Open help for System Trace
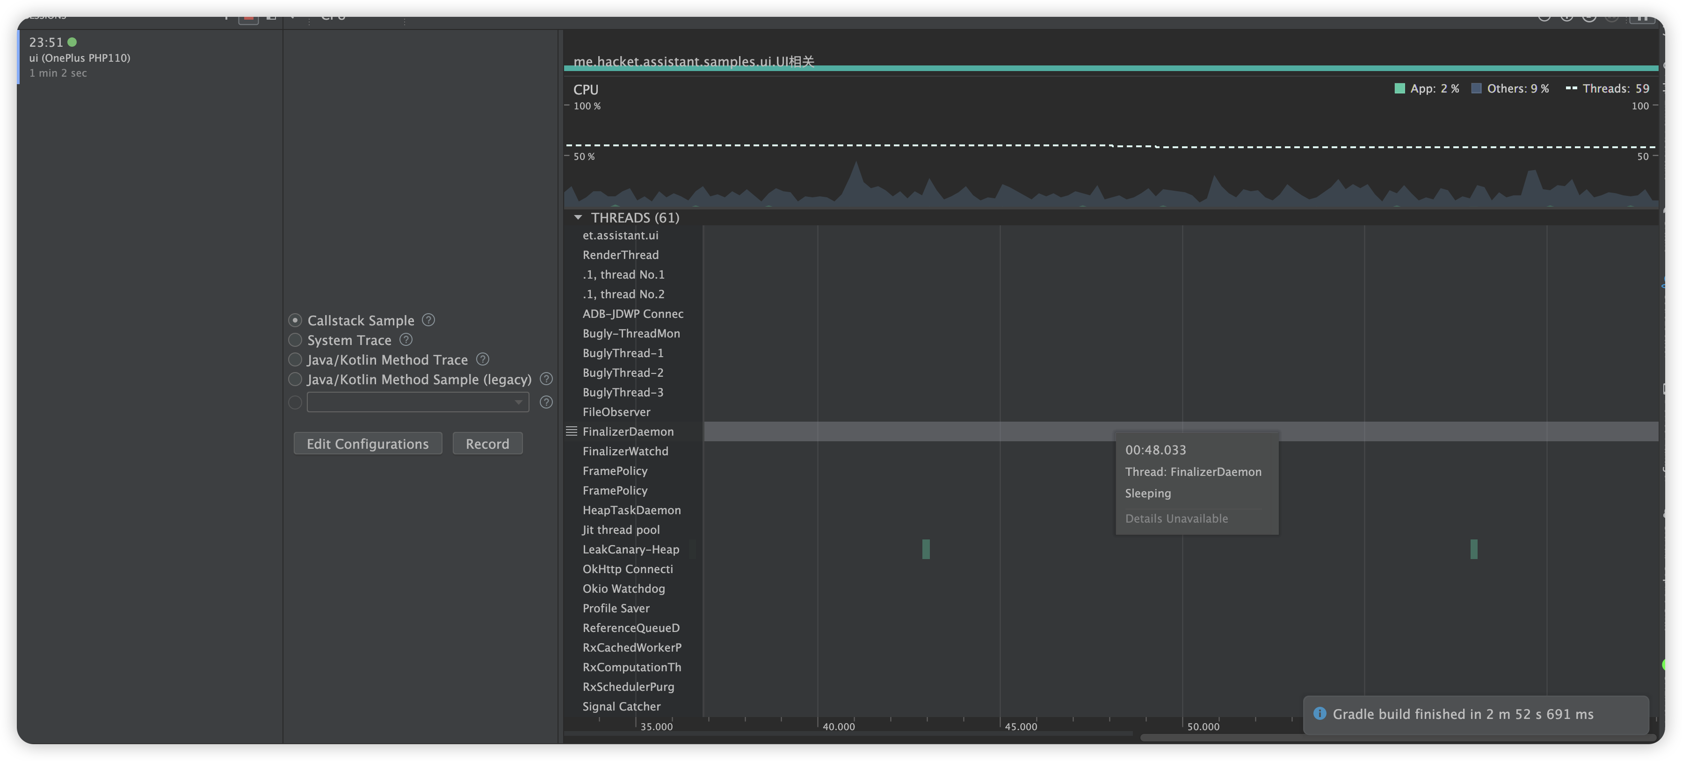 [x=406, y=339]
